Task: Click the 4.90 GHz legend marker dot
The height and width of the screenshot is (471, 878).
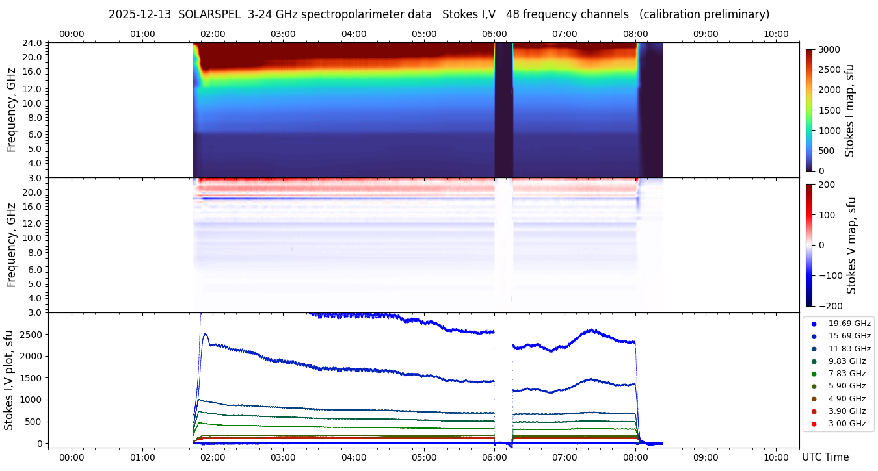Action: click(814, 399)
